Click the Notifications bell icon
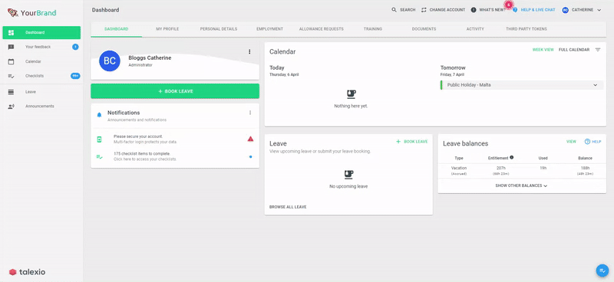 [x=99, y=115]
